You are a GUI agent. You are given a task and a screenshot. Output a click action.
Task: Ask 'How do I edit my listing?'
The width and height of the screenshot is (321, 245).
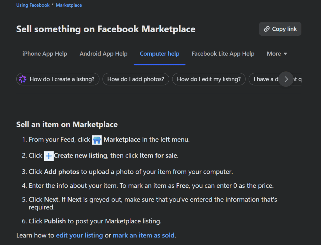point(208,79)
